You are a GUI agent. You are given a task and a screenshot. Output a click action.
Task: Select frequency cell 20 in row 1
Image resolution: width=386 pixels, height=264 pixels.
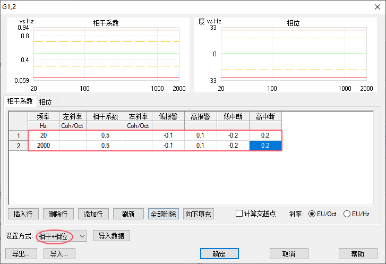(44, 135)
